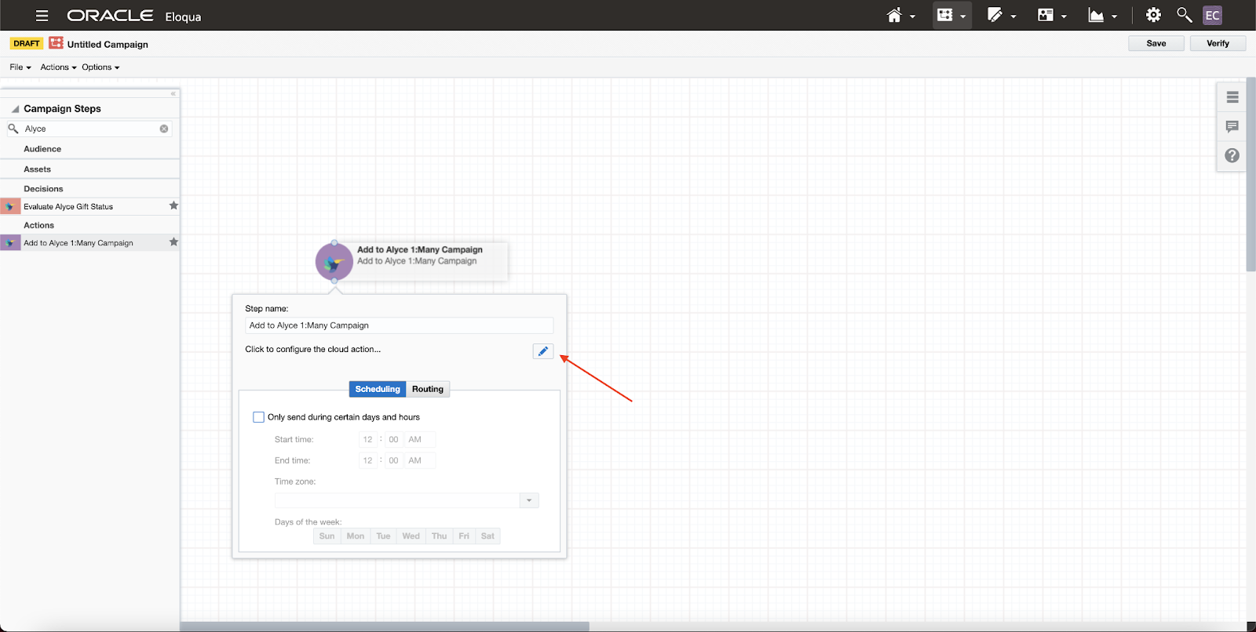Collapse the Campaign Steps panel with double-chevron
Viewport: 1256px width, 632px height.
(x=173, y=93)
